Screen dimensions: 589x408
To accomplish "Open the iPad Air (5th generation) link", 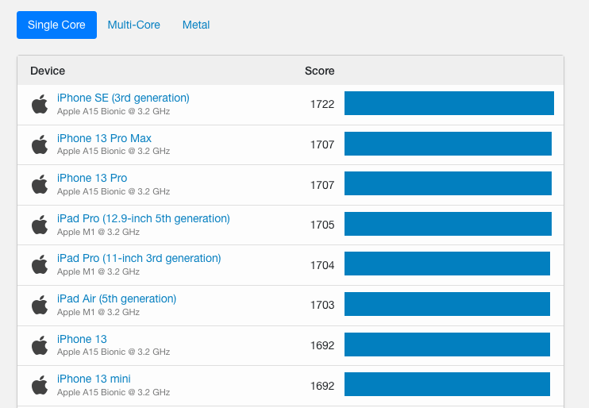I will coord(117,298).
